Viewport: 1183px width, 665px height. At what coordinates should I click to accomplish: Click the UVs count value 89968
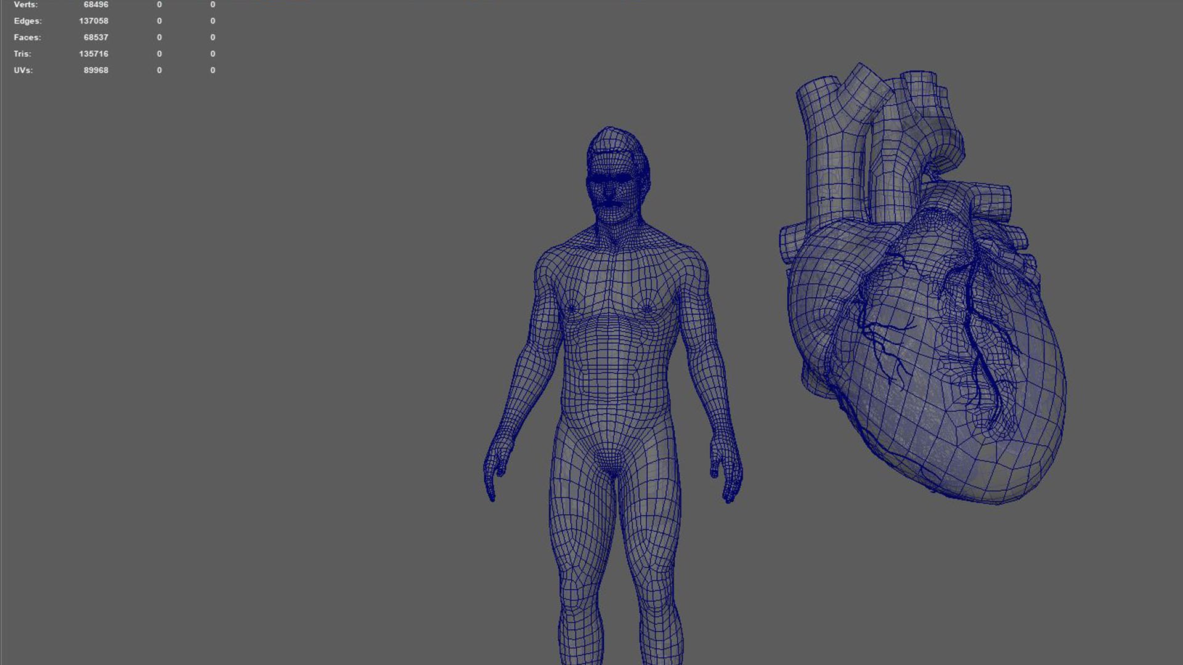96,70
